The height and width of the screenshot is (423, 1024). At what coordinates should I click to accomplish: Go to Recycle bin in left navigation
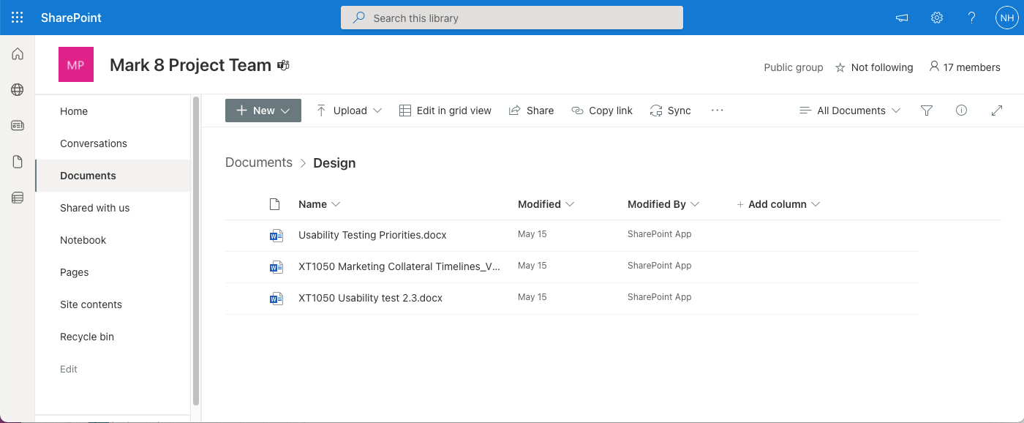(x=87, y=337)
